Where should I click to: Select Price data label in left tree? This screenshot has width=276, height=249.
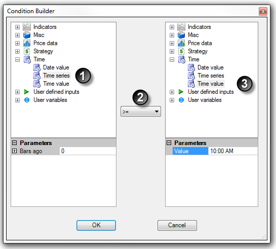pos(46,43)
